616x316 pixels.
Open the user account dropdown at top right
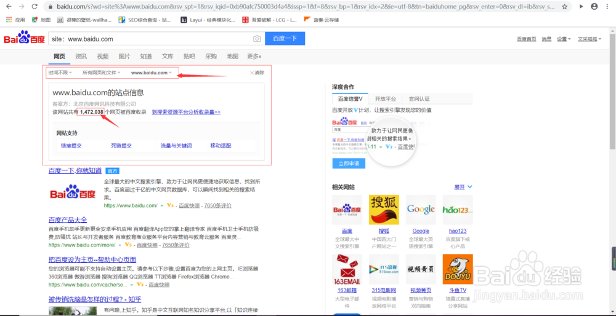coord(590,39)
